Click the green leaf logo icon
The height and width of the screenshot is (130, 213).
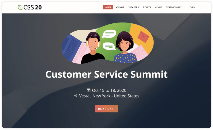click(20, 7)
